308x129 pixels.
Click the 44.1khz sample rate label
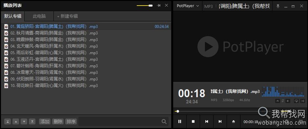click(x=245, y=100)
